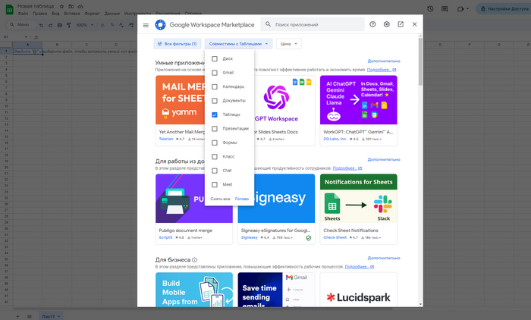This screenshot has width=531, height=320.
Task: Click Снять все in filter list
Action: point(220,199)
